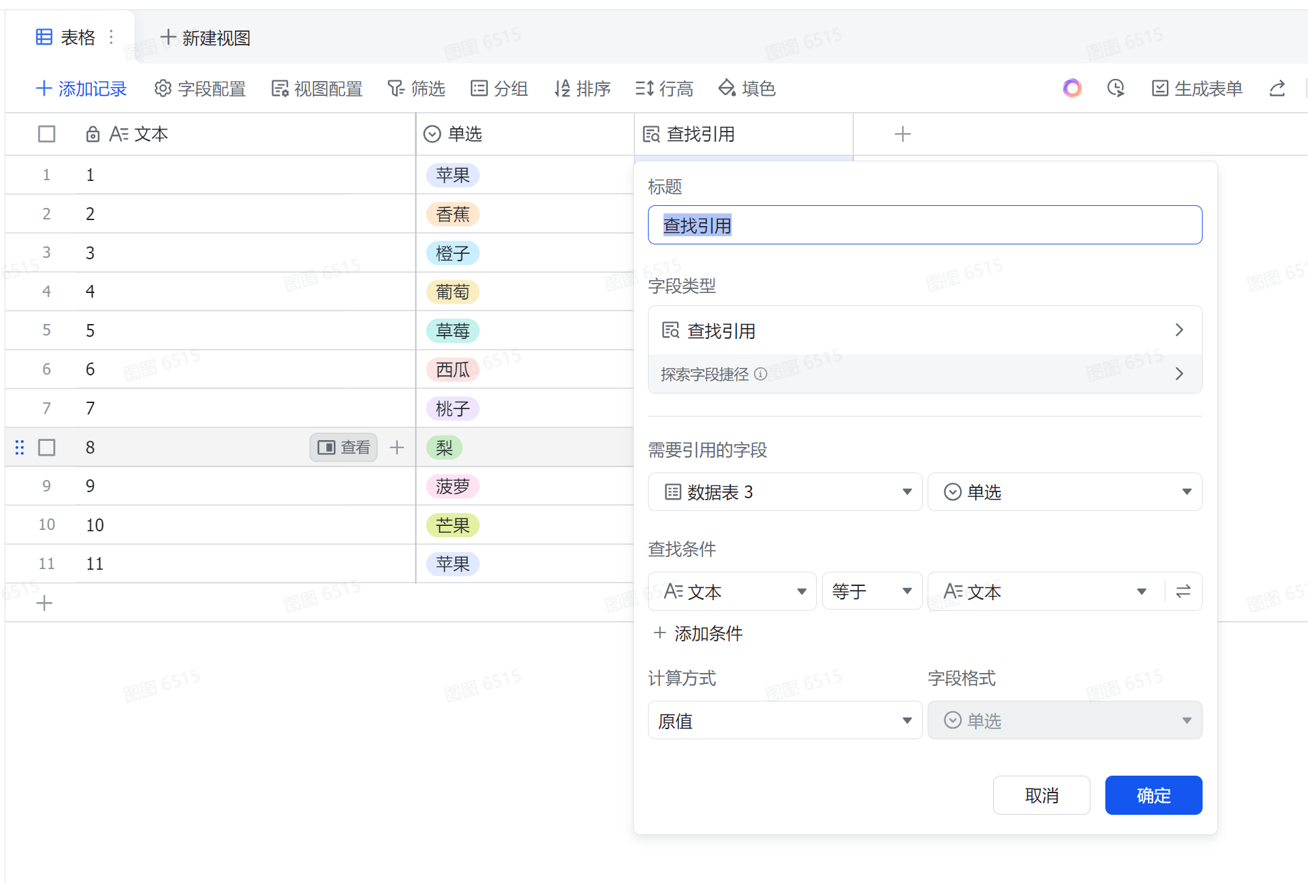Click the info icon beside 探索字段捷径

tap(761, 374)
